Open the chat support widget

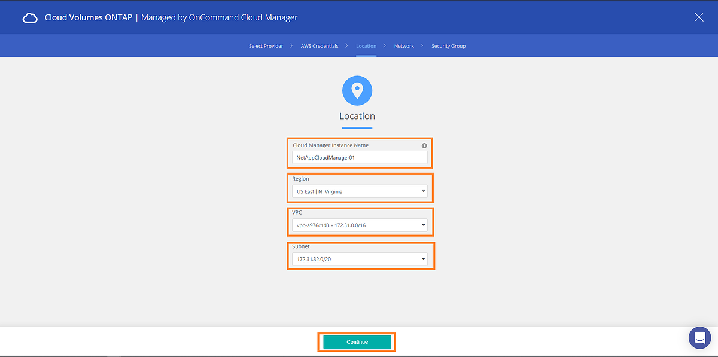pos(699,338)
